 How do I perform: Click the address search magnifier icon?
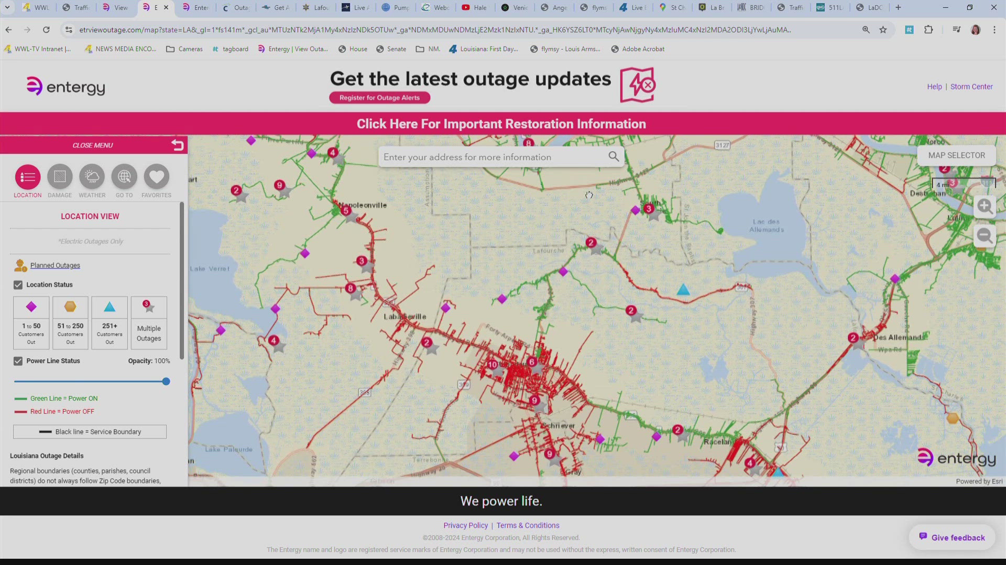614,156
